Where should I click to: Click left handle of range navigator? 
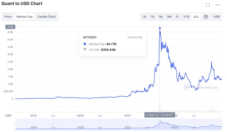[15, 124]
